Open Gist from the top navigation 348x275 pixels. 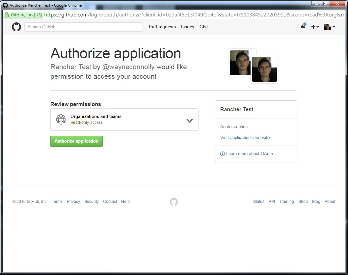(x=203, y=27)
